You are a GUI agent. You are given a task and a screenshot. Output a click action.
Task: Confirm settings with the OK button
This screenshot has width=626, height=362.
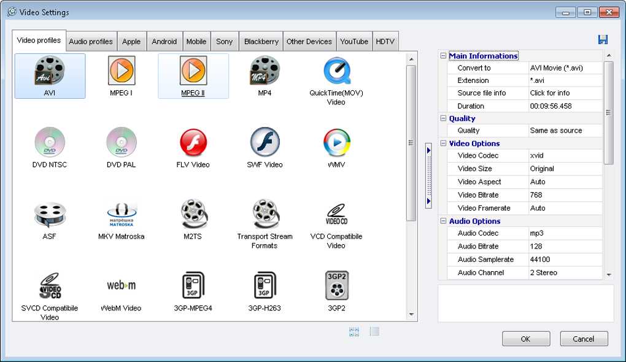coord(526,339)
